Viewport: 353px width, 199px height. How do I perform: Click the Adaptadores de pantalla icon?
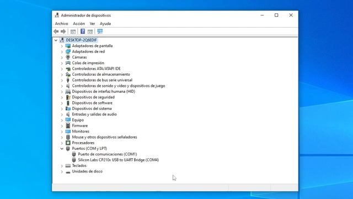(68, 46)
